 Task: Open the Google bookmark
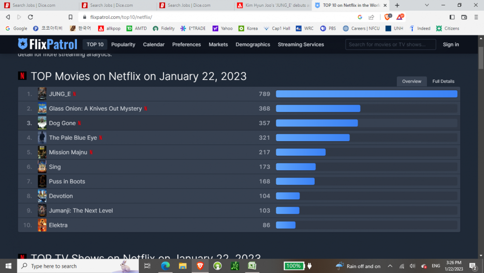pos(16,29)
